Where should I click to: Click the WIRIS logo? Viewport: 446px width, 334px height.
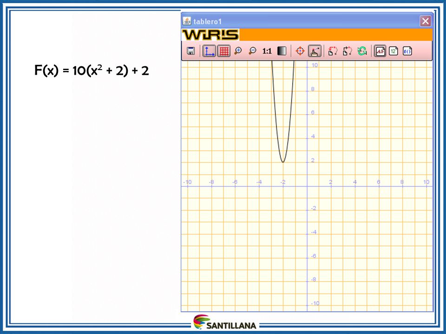click(210, 35)
